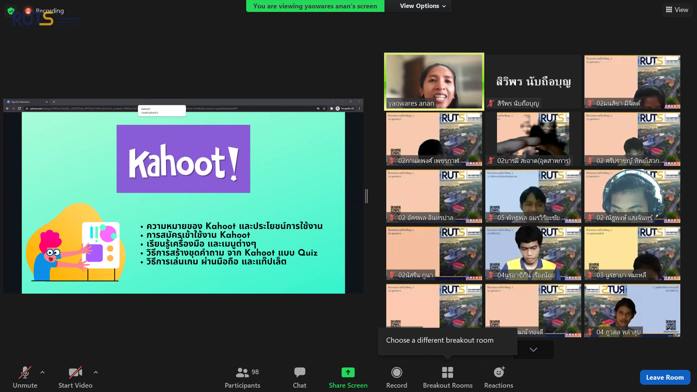Image resolution: width=697 pixels, height=392 pixels.
Task: Open audio options arrow next to Unmute
Action: tap(42, 372)
